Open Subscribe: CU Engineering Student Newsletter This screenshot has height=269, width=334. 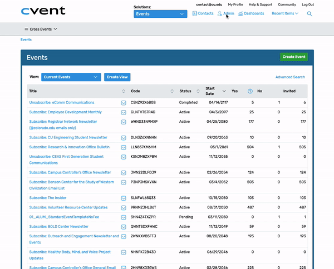tap(68, 137)
